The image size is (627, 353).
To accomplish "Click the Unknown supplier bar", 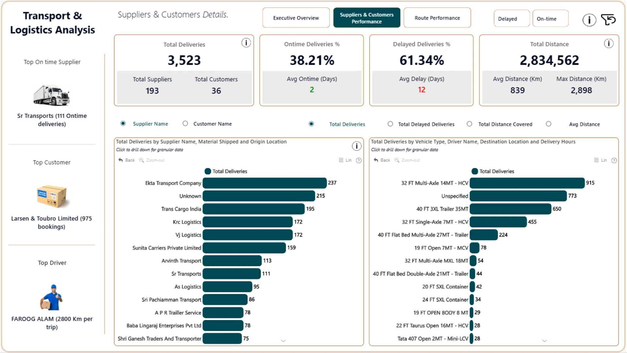I will [x=259, y=196].
